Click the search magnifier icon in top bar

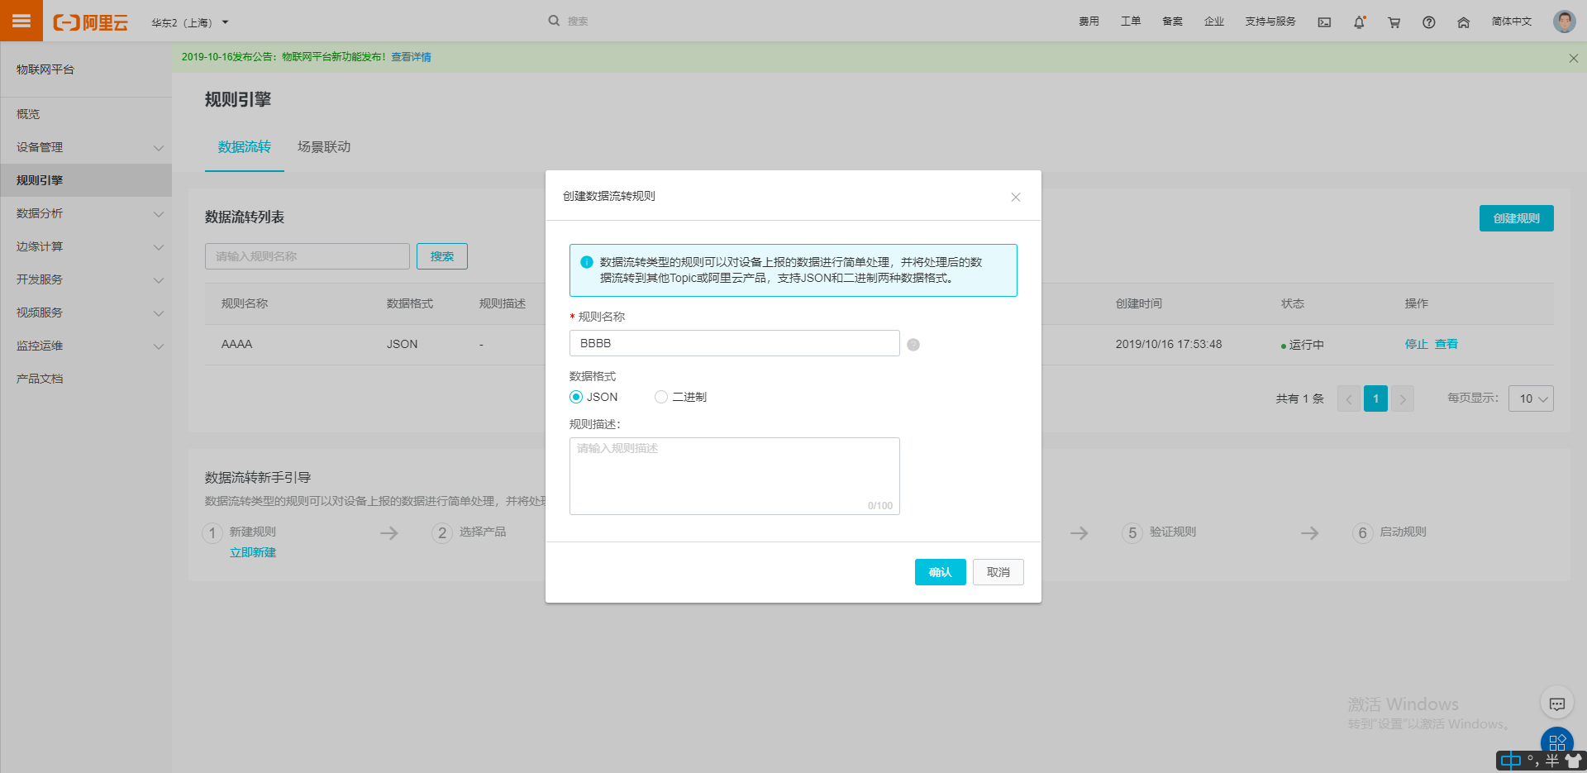click(x=554, y=20)
